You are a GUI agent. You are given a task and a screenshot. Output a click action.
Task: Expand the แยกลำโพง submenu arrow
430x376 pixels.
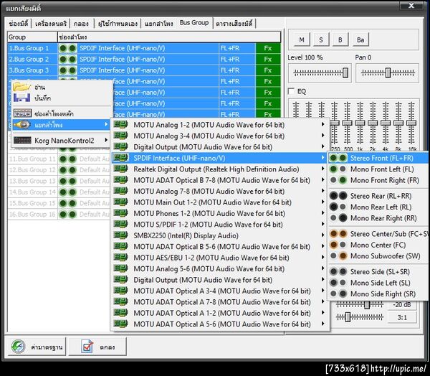pyautogui.click(x=106, y=125)
